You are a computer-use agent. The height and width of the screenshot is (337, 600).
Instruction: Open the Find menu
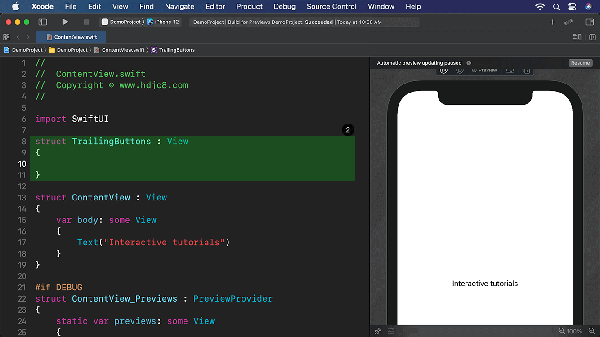pos(147,6)
